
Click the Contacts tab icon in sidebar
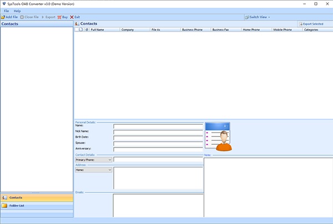pyautogui.click(x=4, y=198)
